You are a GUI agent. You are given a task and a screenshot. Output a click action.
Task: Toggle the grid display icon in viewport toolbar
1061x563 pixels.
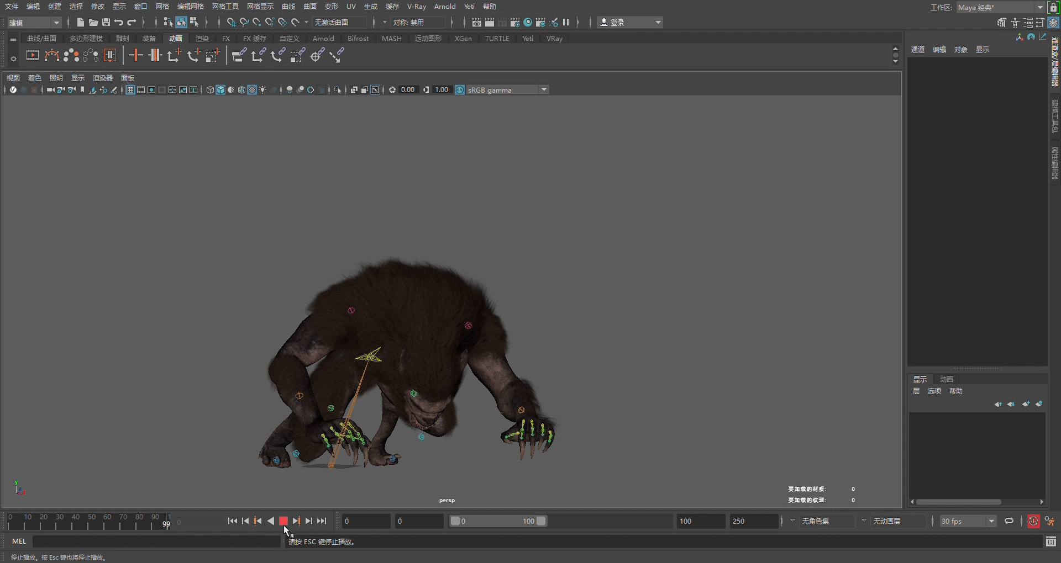tap(130, 89)
